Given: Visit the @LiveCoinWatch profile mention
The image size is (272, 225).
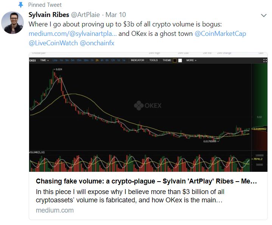Looking at the screenshot, I should (53, 43).
